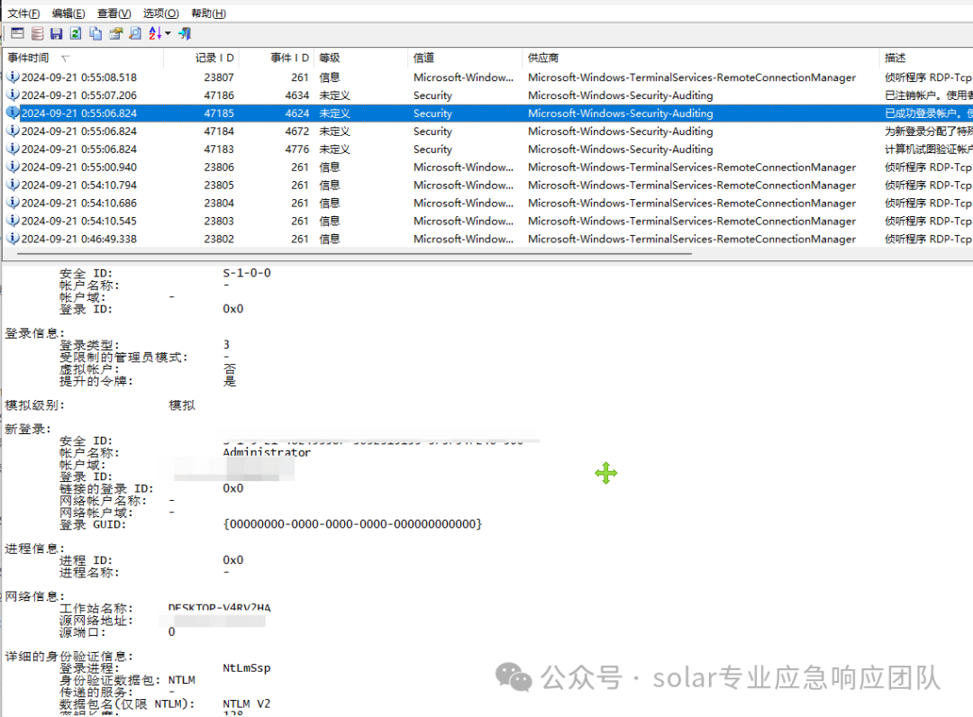The image size is (973, 717).
Task: Select the 4672 event row
Action: click(487, 132)
